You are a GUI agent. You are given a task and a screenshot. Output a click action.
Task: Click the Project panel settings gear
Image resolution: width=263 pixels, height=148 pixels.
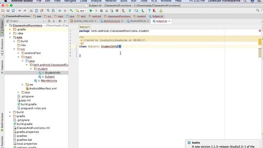pos(60,21)
